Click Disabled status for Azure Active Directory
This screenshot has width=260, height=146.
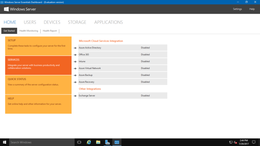pyautogui.click(x=145, y=48)
